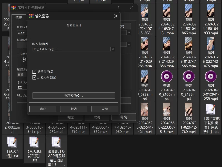Select the purple video icon for 0_2138.mp4
This screenshot has width=222, height=167.
[189, 76]
